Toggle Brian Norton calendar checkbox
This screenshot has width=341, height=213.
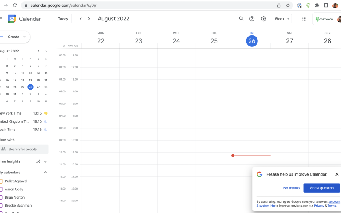tap(1, 197)
